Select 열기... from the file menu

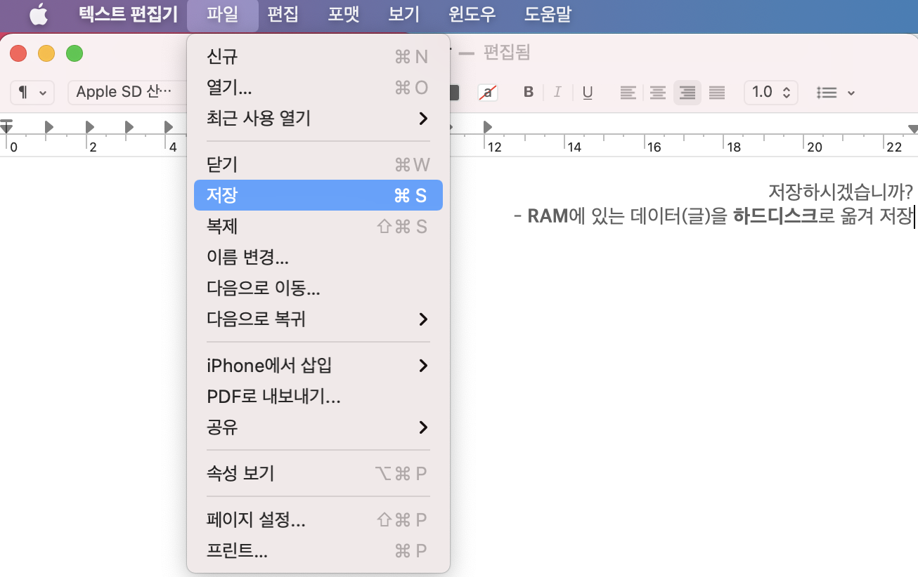point(318,87)
